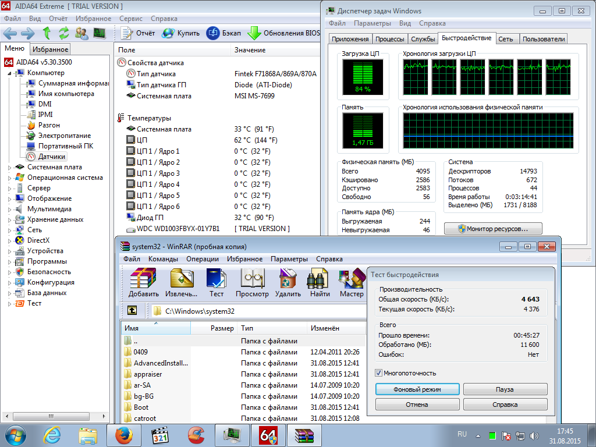Expand the Мультимедиа tree node
This screenshot has height=447, width=596.
coord(10,209)
